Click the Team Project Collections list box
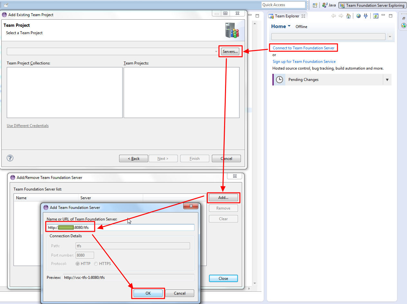The width and height of the screenshot is (407, 304). [65, 93]
